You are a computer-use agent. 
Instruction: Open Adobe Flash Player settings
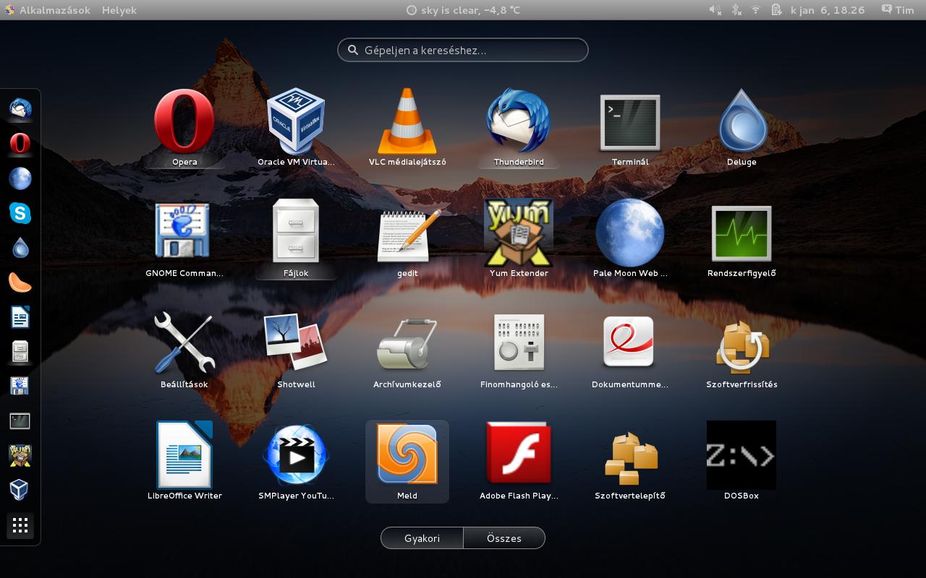pos(519,462)
